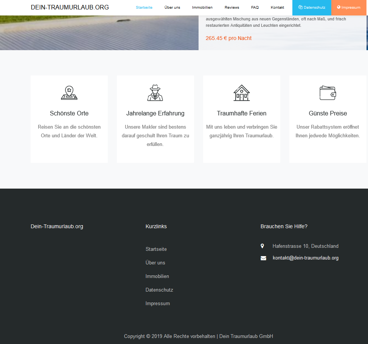Click the wallet icon above Günste Preise
368x344 pixels.
coord(328,93)
